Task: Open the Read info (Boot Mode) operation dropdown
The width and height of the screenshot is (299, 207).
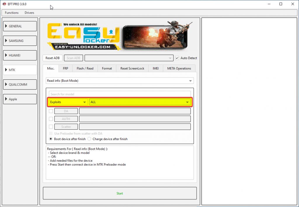Action: tap(120, 81)
